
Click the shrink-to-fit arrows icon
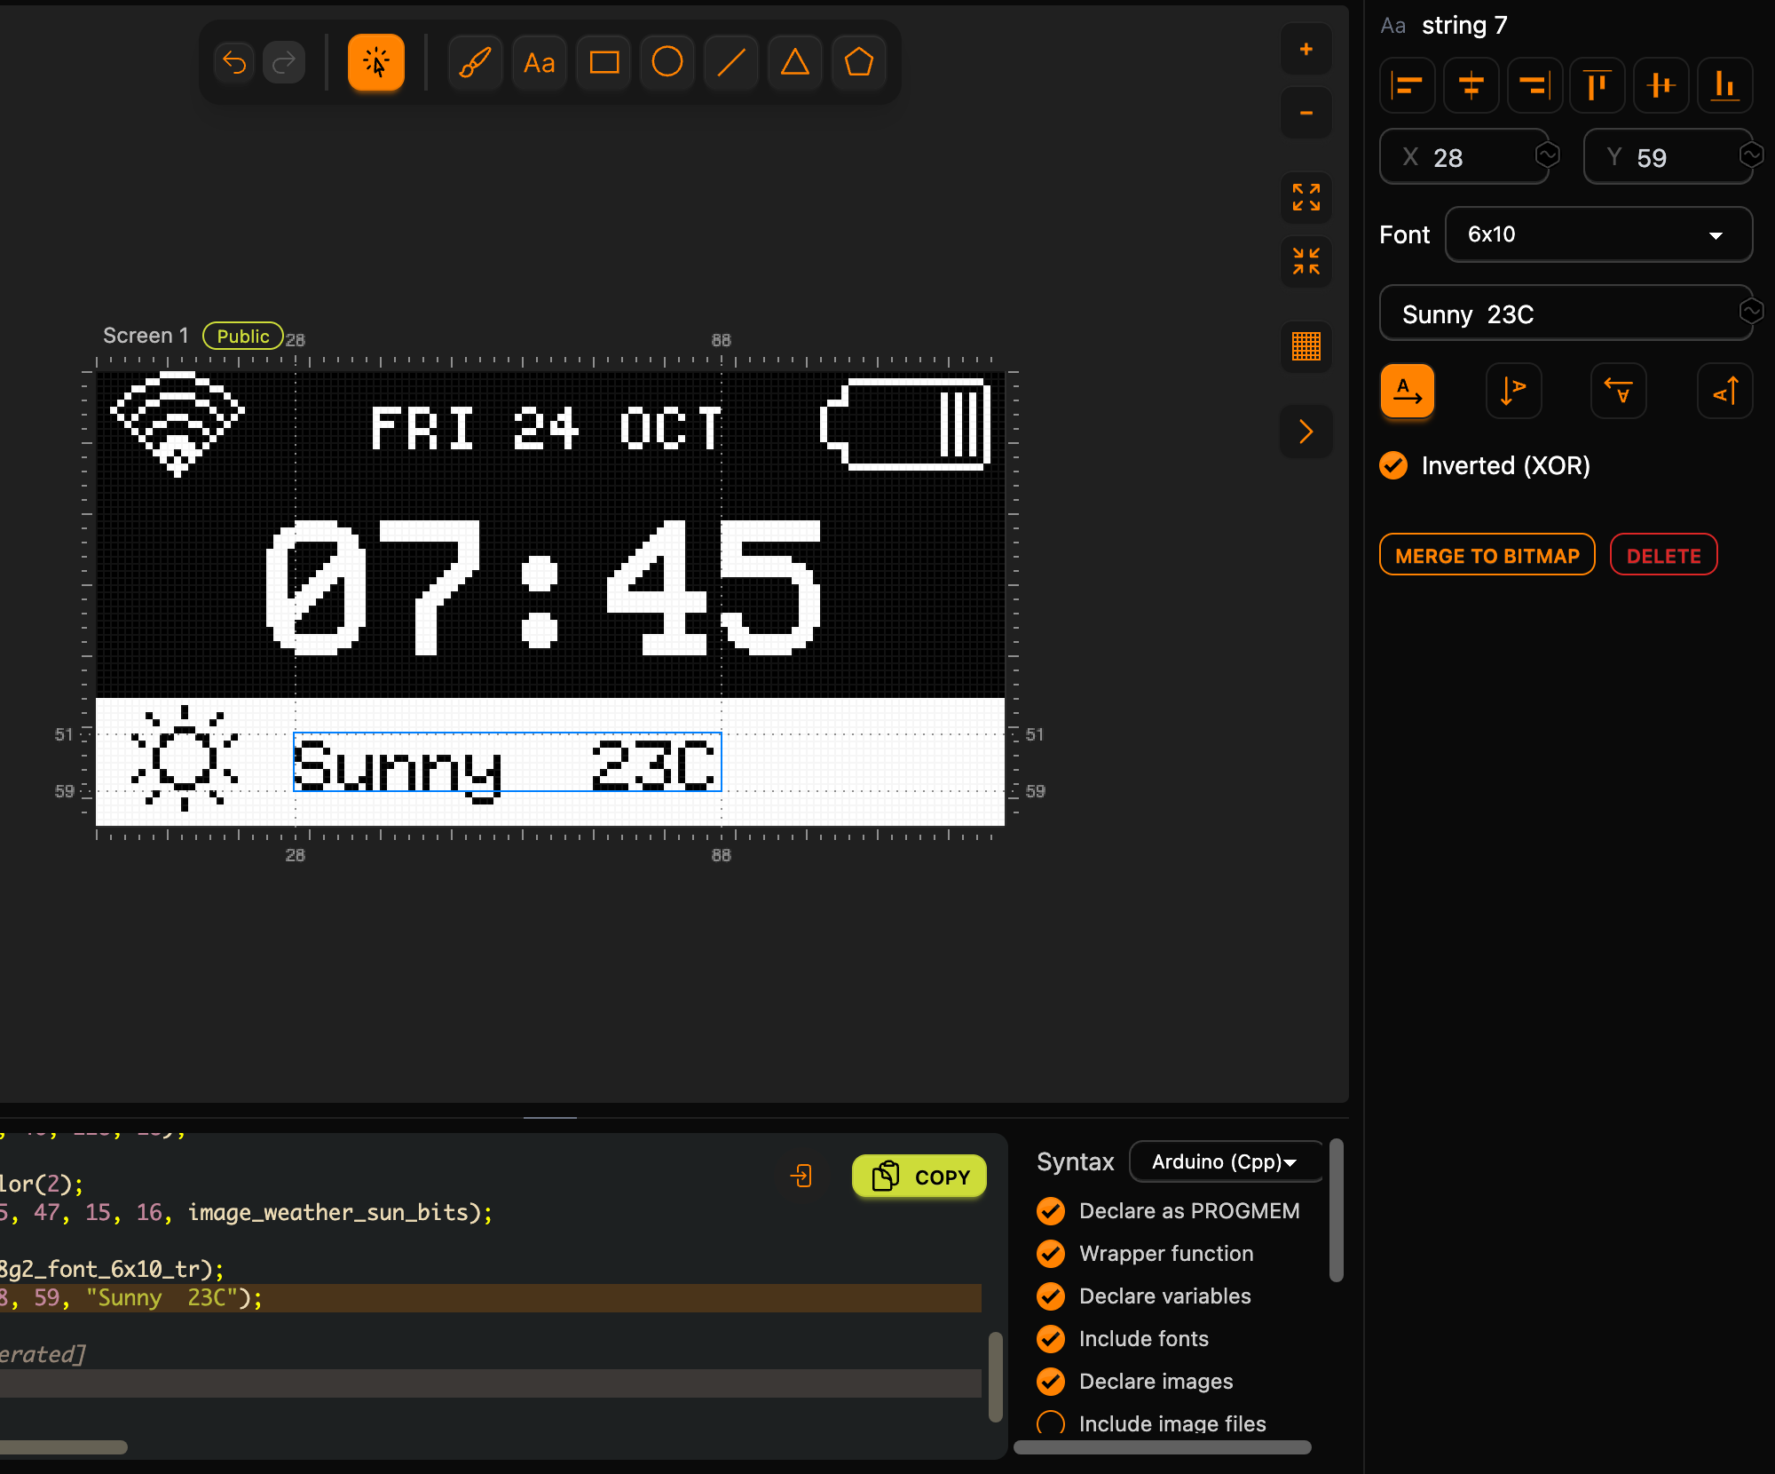(x=1306, y=261)
